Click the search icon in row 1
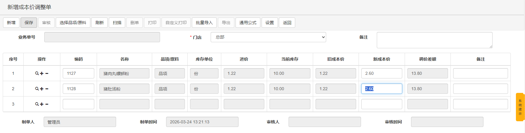 click(37, 73)
